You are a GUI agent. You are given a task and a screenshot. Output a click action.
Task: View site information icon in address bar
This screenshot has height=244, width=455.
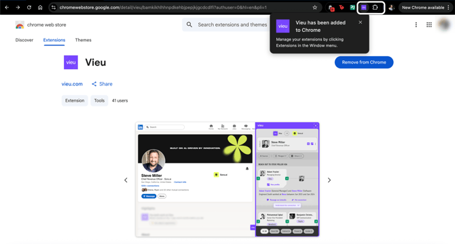point(54,7)
